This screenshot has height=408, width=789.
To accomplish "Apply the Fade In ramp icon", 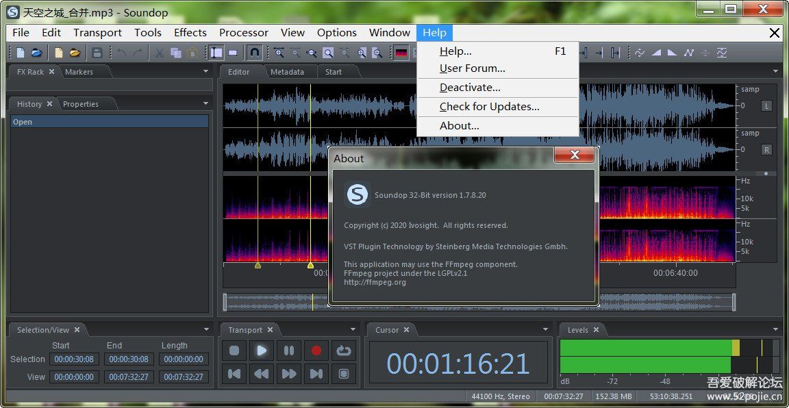I will tap(656, 52).
